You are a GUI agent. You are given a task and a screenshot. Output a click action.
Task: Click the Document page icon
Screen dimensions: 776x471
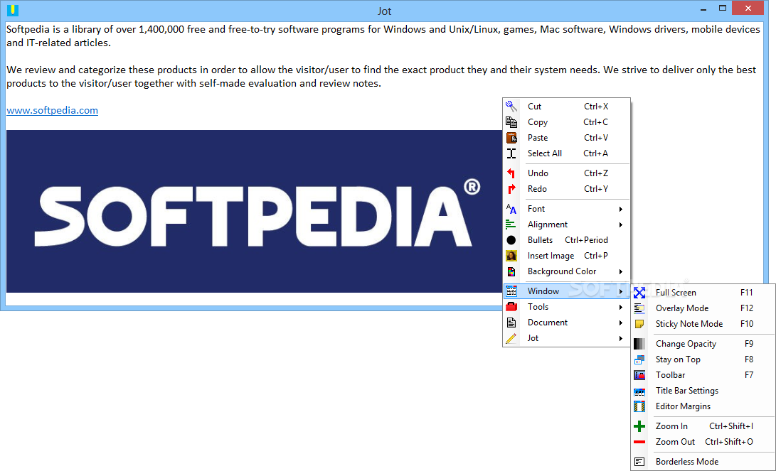[511, 323]
